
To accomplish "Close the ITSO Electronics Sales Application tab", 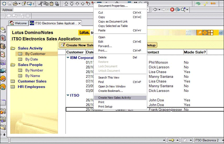I will click(79, 23).
